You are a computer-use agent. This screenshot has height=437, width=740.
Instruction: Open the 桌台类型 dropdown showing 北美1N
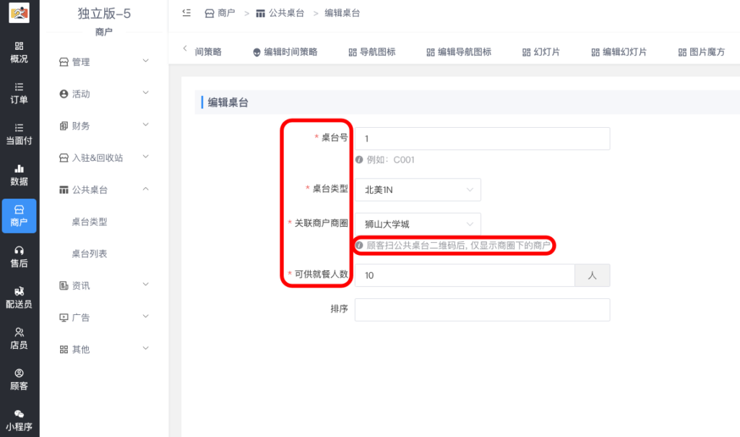(x=418, y=189)
